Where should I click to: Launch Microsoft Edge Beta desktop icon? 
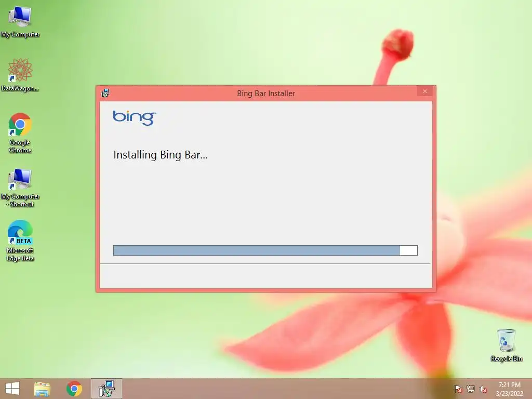pyautogui.click(x=20, y=241)
